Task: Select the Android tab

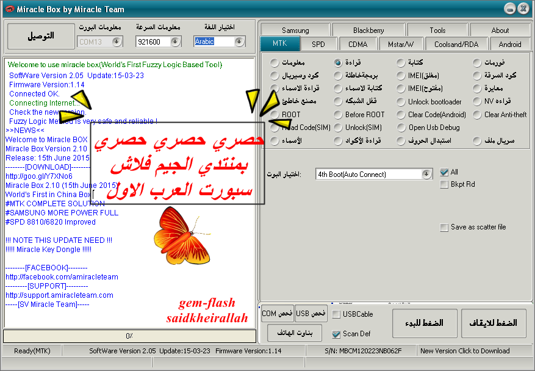Action: point(510,45)
